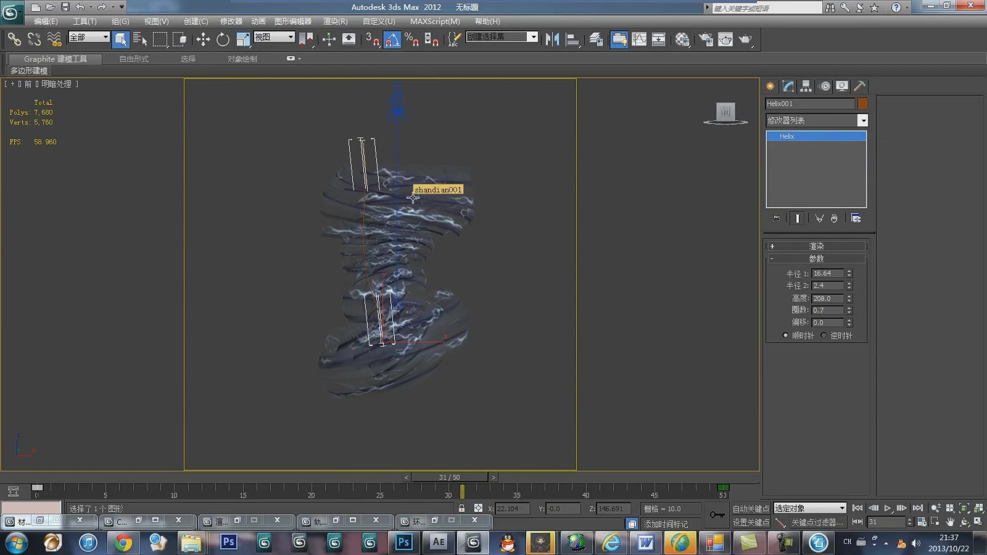987x555 pixels.
Task: Click the 自动关键点 auto key button
Action: [750, 509]
